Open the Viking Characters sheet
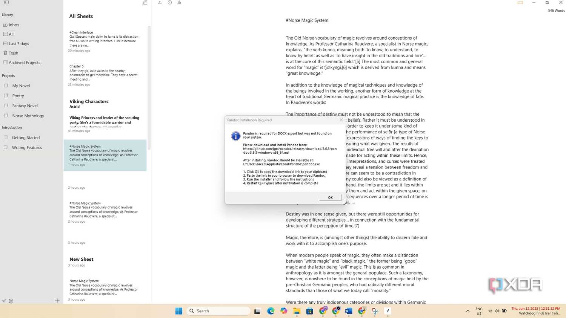This screenshot has width=566, height=318. [105, 116]
